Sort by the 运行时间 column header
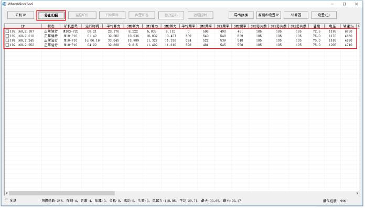Screen dimensions: 365x208 pyautogui.click(x=92, y=26)
